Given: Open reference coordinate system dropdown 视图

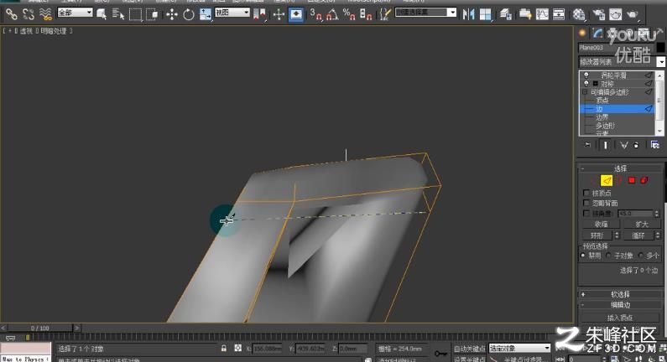Looking at the screenshot, I should [x=232, y=13].
